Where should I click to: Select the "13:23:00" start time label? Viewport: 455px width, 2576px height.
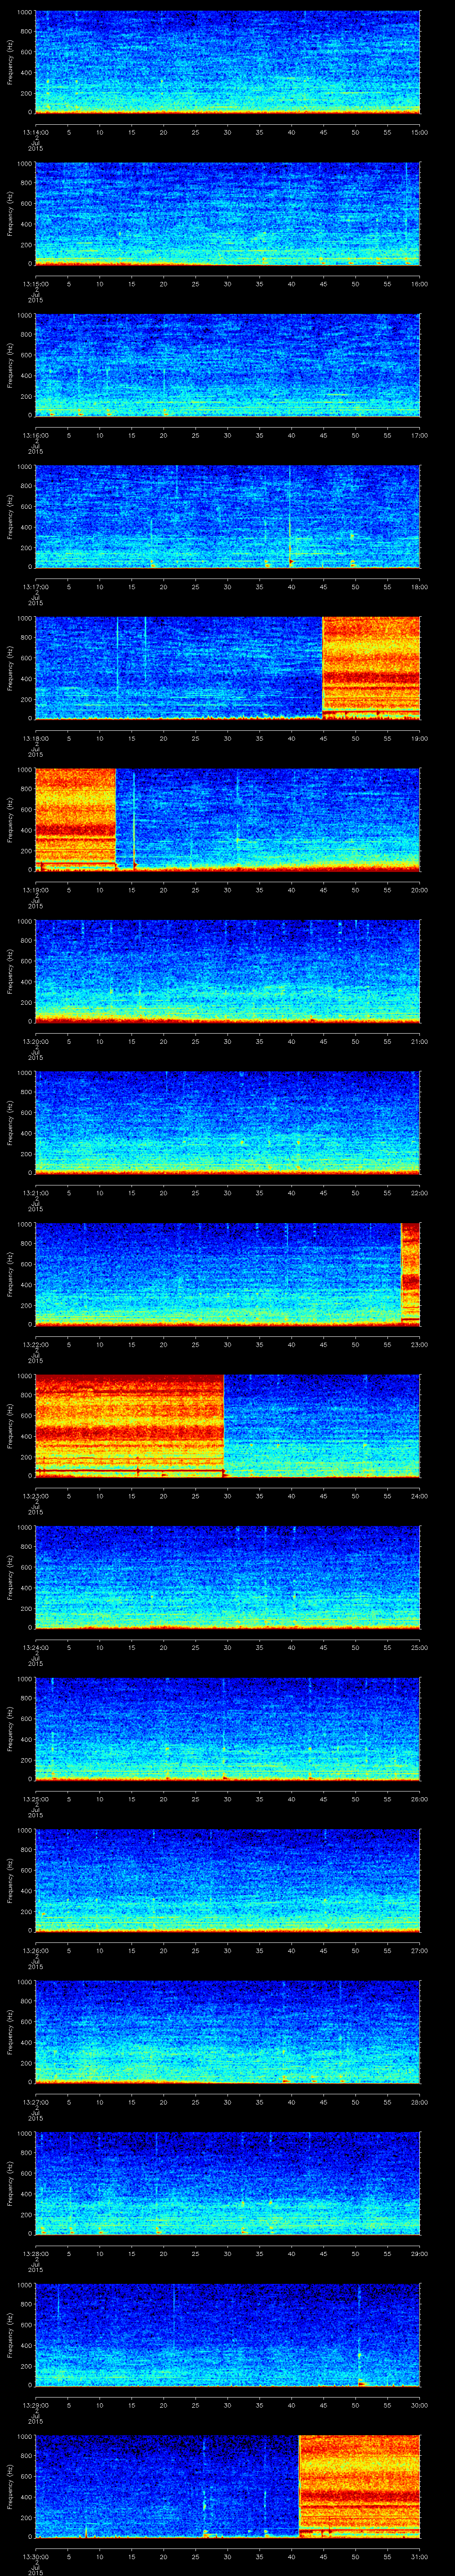(x=35, y=1496)
